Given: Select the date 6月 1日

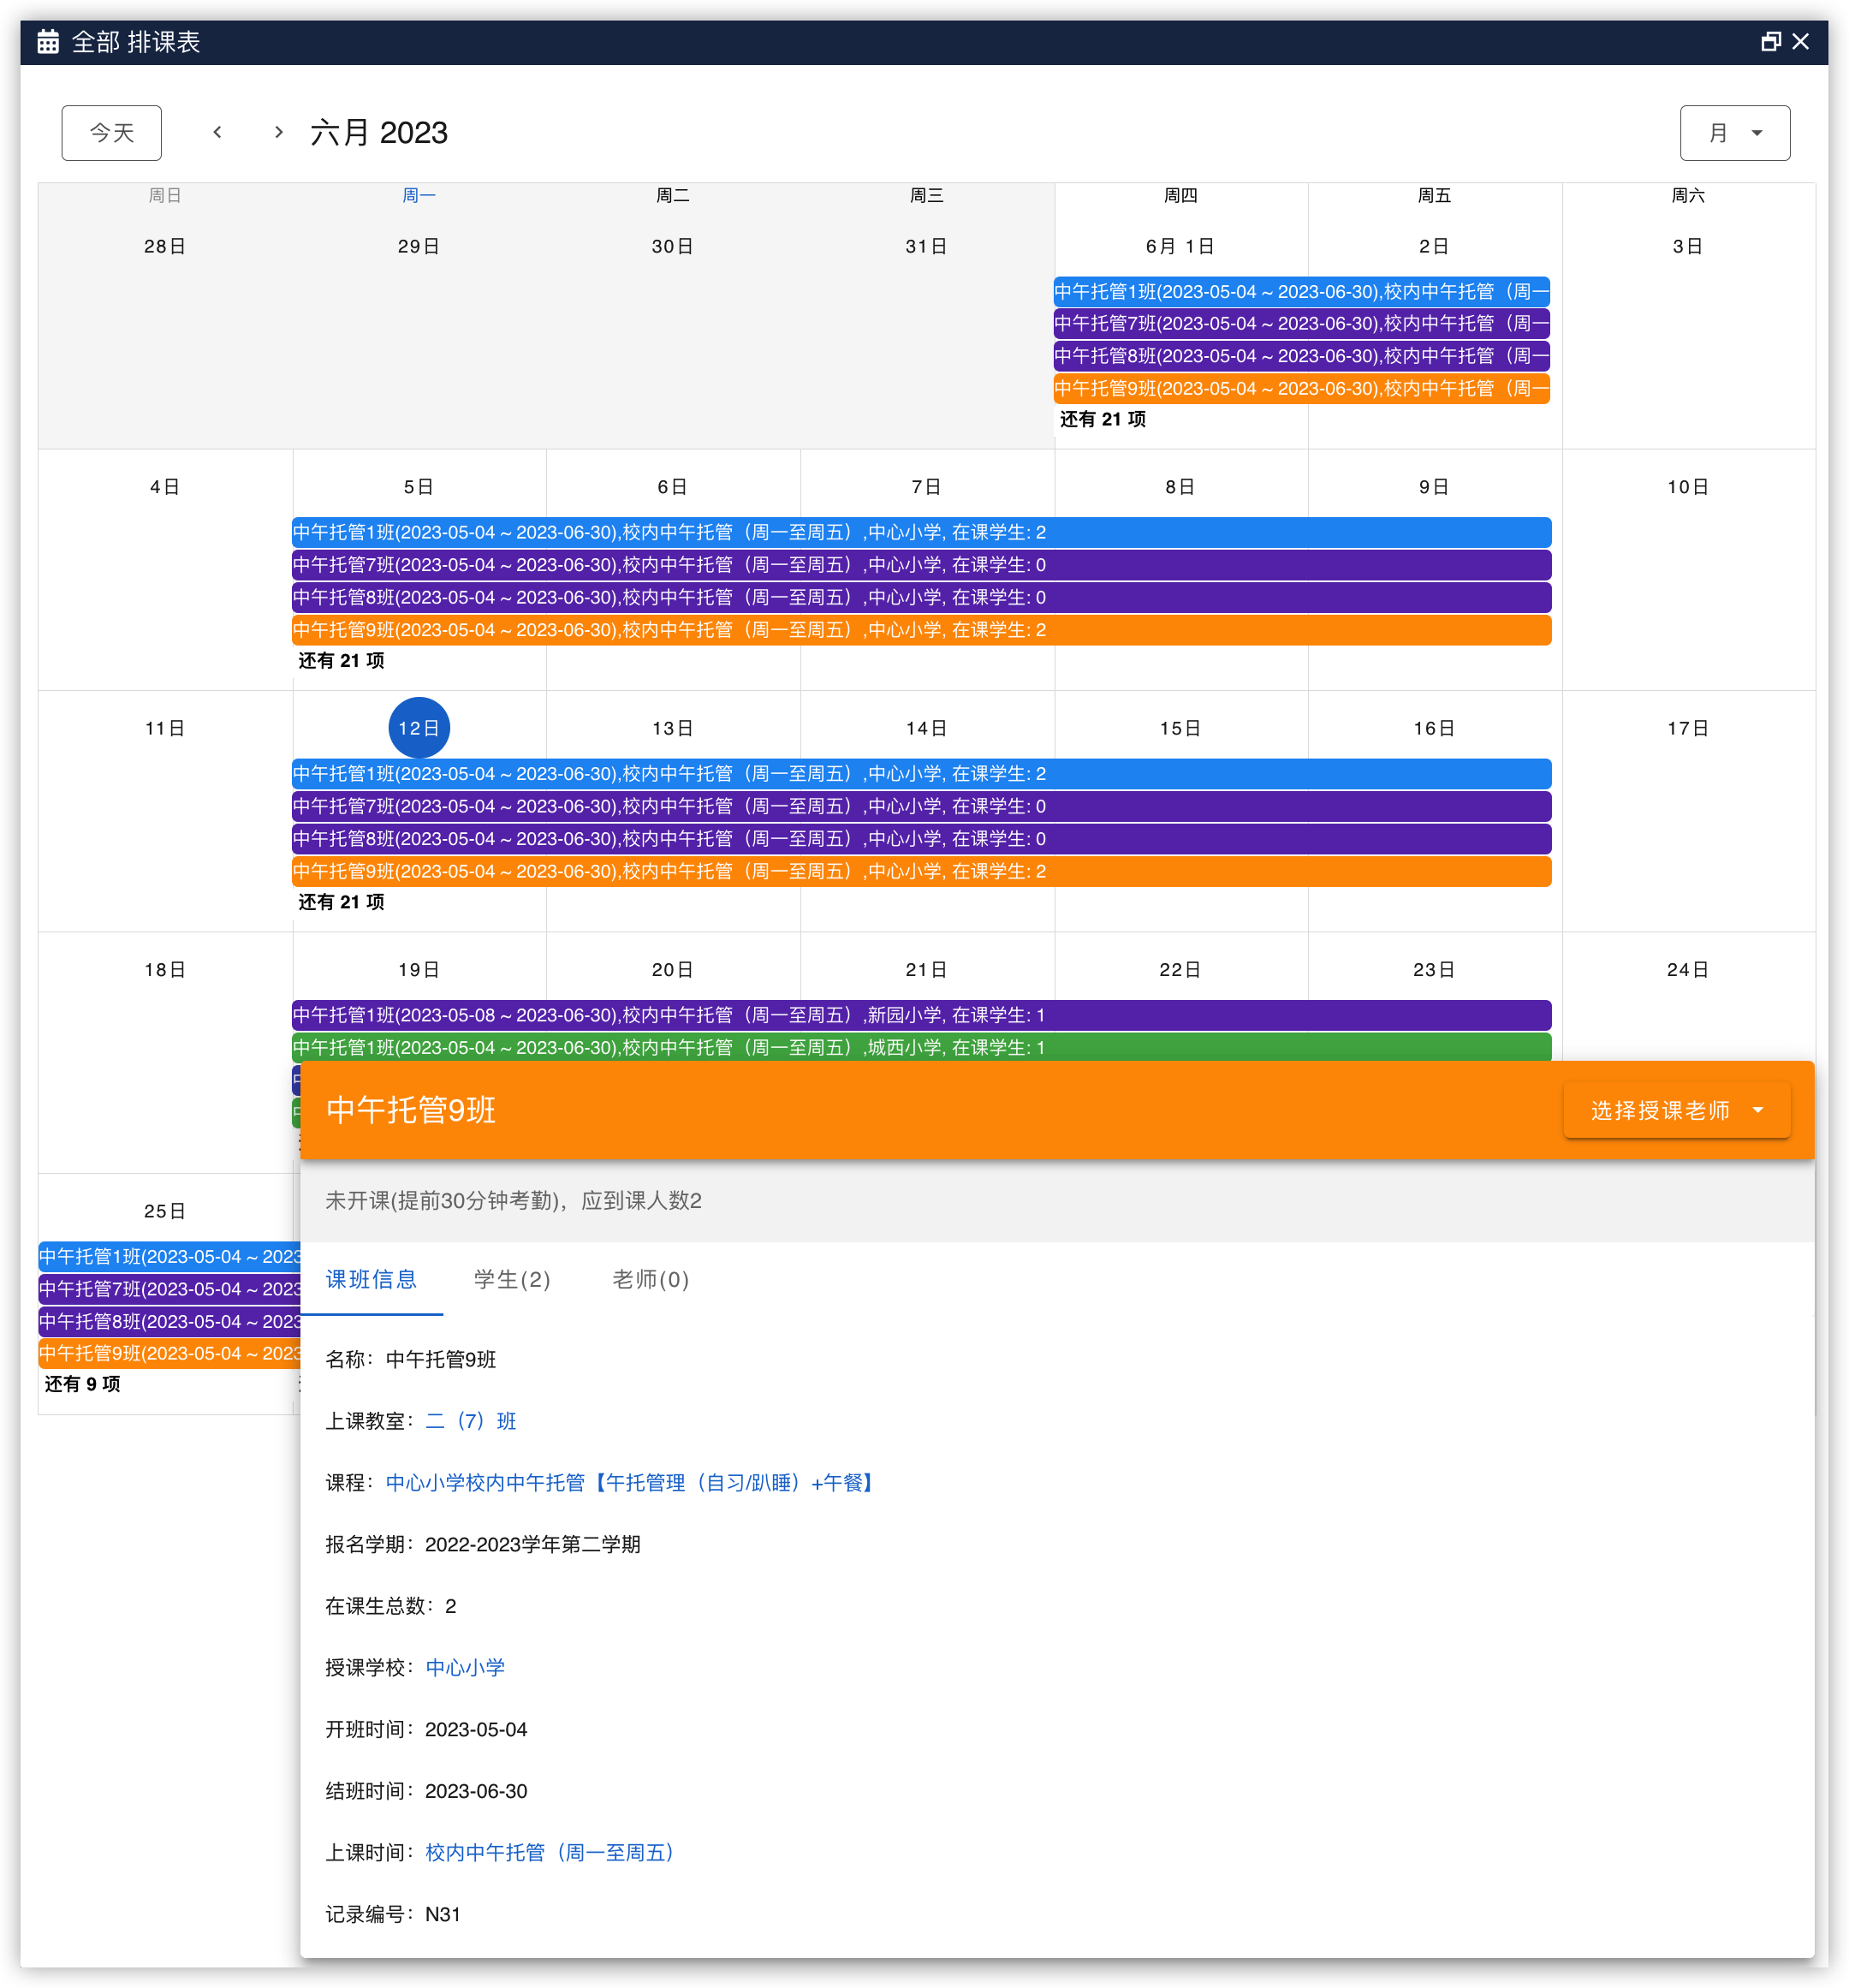Looking at the screenshot, I should pyautogui.click(x=1180, y=246).
